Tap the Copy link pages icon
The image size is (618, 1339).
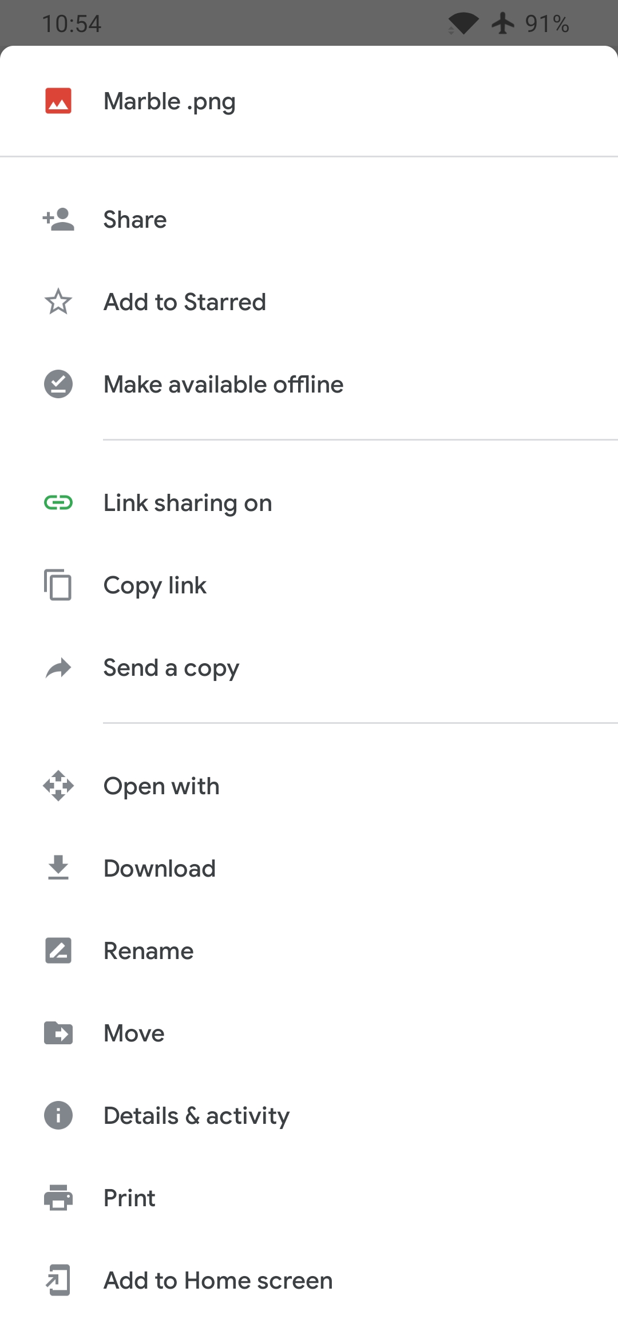[58, 585]
